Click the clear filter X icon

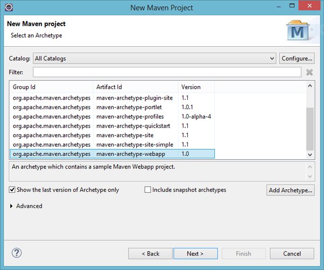(309, 72)
